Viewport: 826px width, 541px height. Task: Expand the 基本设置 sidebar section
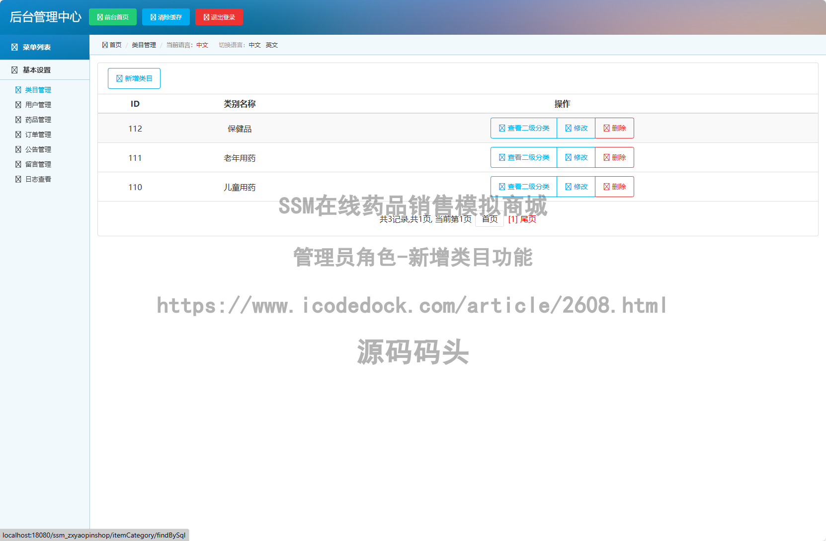coord(37,70)
